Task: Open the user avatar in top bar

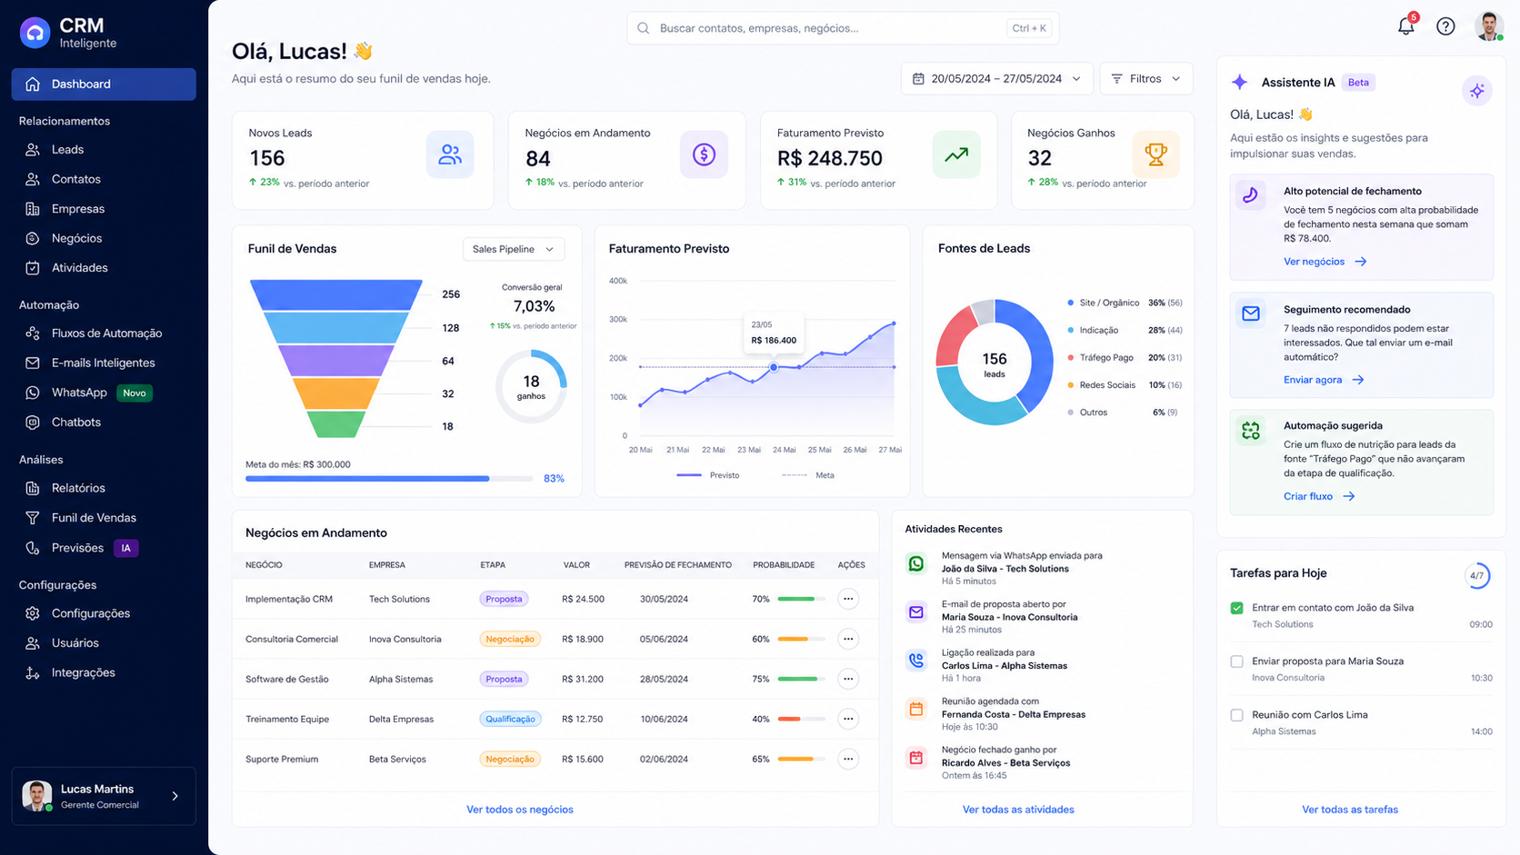Action: point(1489,26)
